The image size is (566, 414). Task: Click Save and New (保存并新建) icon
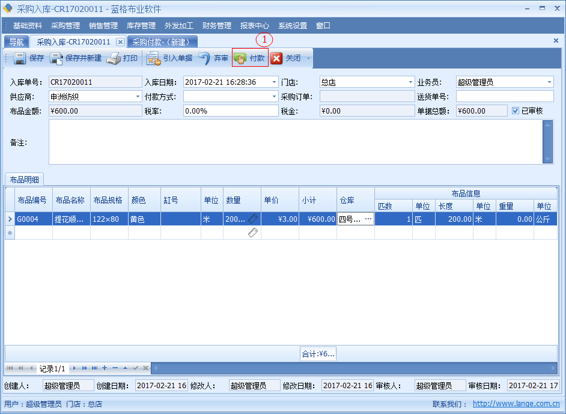56,59
